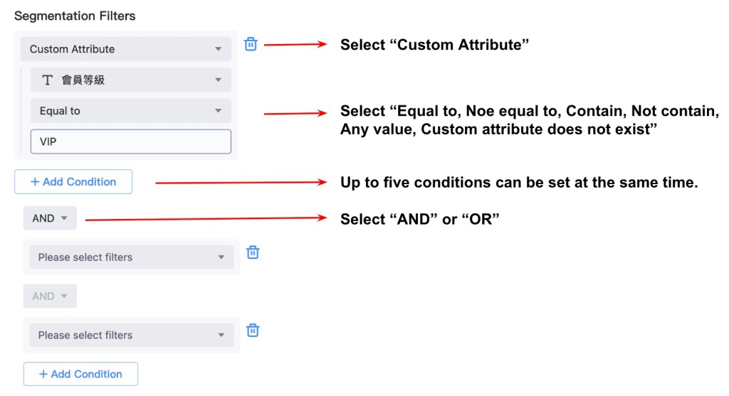Expand the 會員等級 attribute dropdown

[131, 80]
